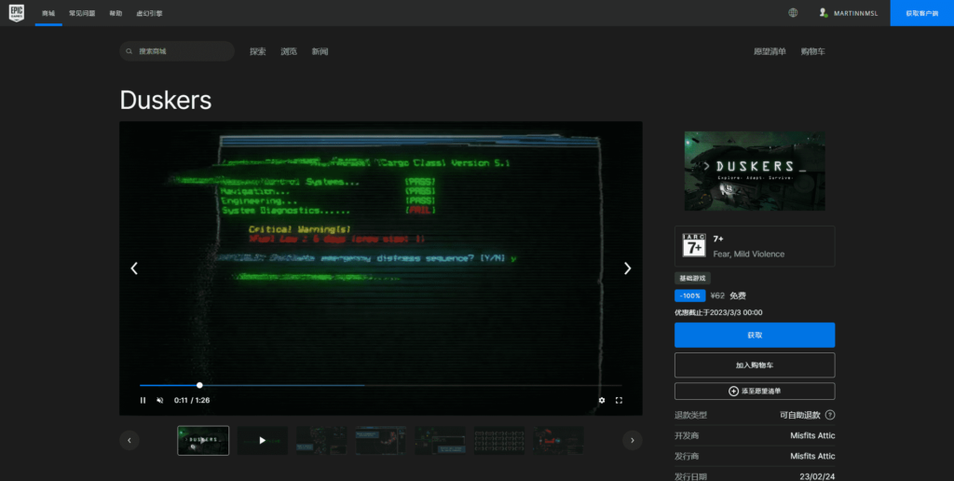Open the 帮助 help tab
Image resolution: width=954 pixels, height=481 pixels.
(x=116, y=13)
